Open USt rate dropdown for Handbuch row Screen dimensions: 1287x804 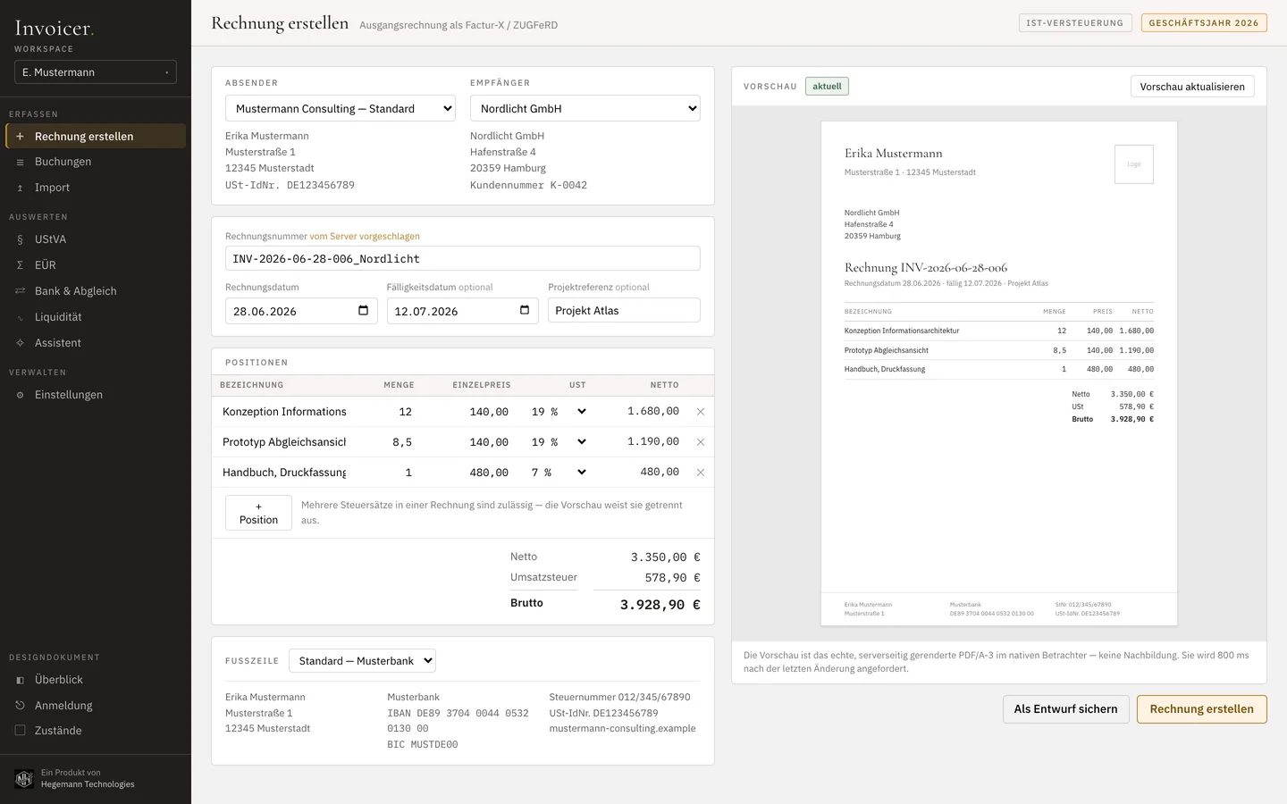559,473
